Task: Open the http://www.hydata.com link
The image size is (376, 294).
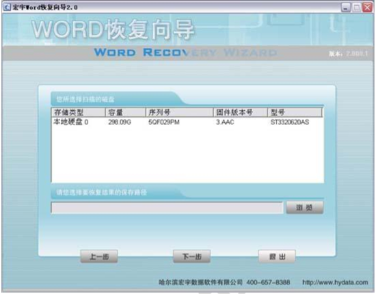Action: (335, 282)
